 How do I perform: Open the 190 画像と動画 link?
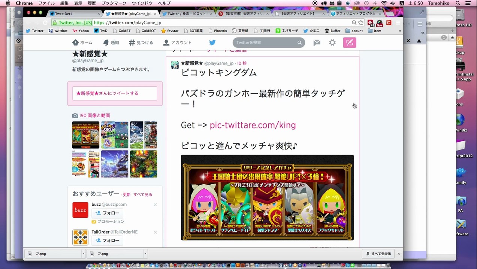(94, 115)
